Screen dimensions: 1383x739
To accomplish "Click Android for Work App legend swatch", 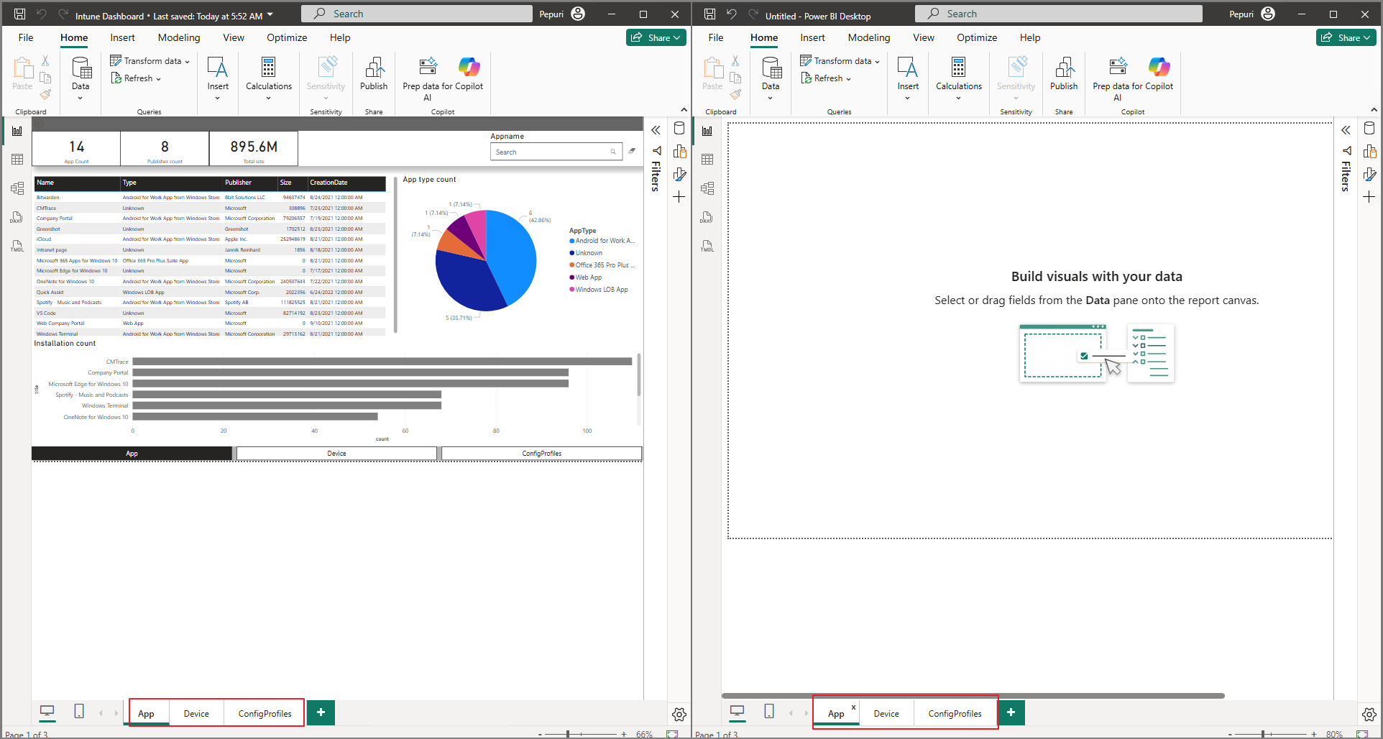I will (572, 241).
